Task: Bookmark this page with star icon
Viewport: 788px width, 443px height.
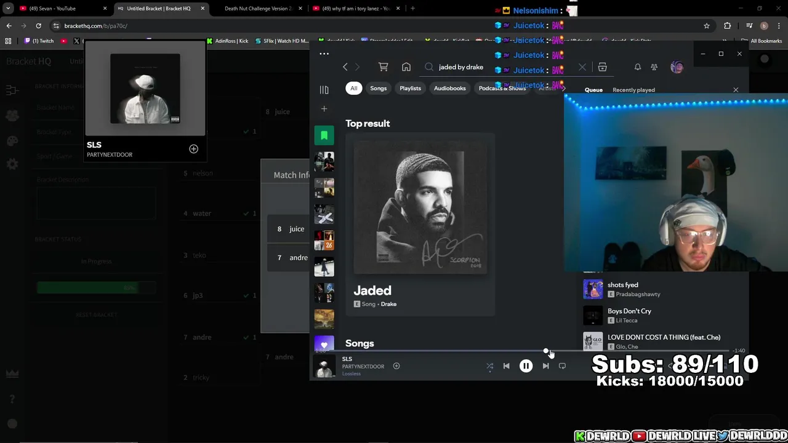Action: [707, 26]
